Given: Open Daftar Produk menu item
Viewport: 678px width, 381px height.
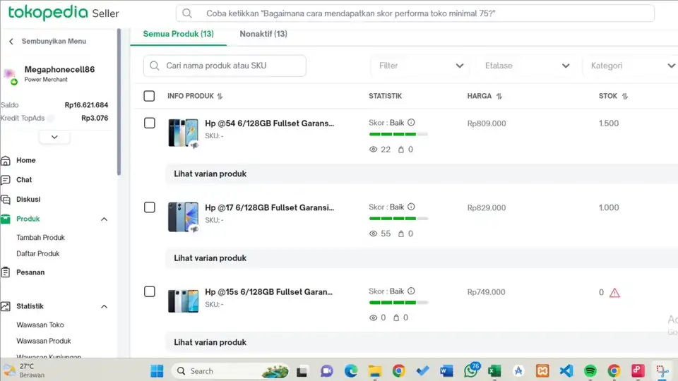Looking at the screenshot, I should point(38,253).
